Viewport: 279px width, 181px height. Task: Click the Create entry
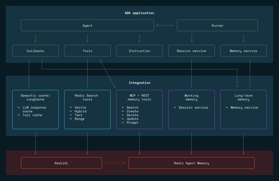[x=133, y=111]
